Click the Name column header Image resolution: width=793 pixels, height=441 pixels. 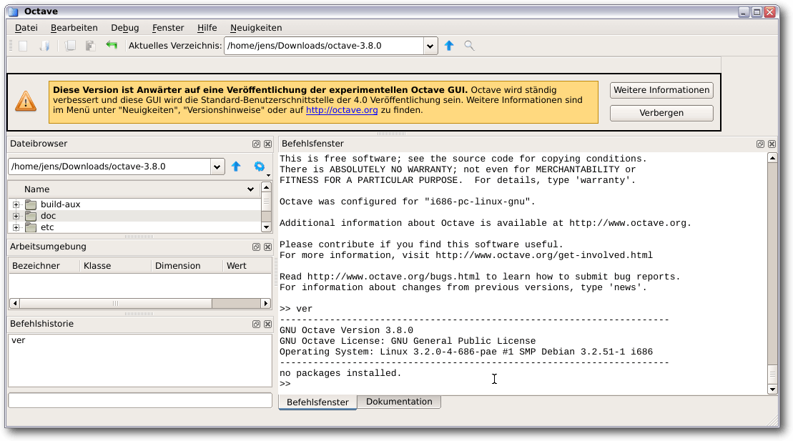(x=134, y=189)
